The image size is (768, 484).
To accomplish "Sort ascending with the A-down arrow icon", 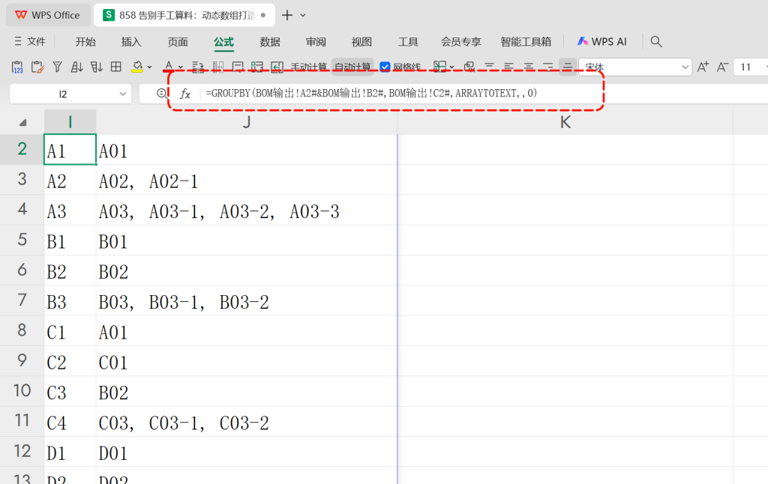I will [77, 67].
